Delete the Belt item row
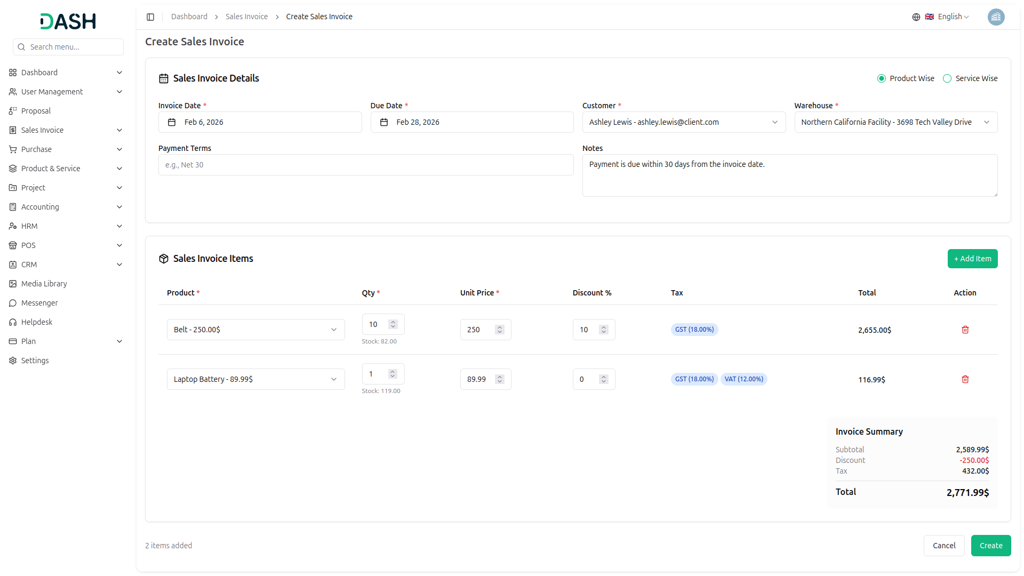 point(965,330)
